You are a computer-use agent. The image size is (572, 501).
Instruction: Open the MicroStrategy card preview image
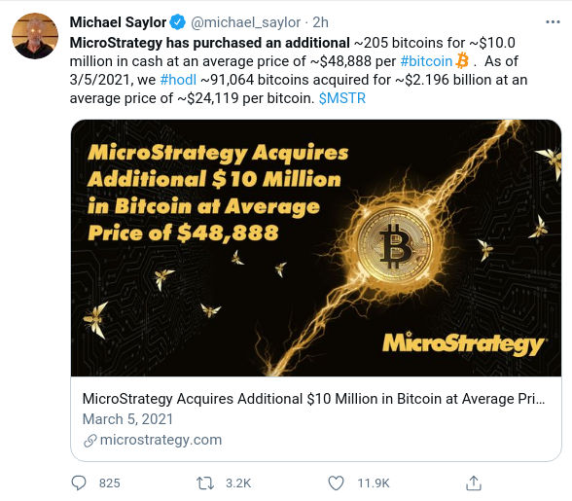[316, 248]
